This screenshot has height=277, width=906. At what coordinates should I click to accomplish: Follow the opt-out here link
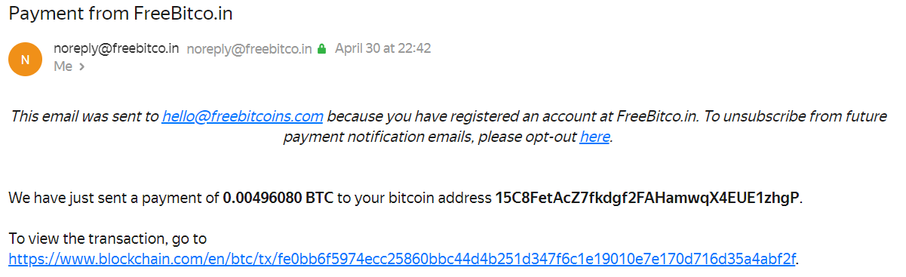point(594,137)
